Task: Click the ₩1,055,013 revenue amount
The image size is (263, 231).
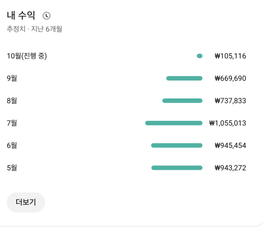Action: 227,123
